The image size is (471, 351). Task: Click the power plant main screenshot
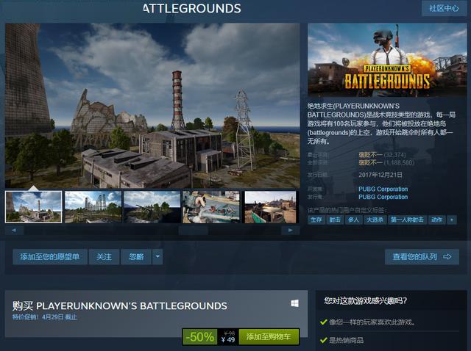tap(152, 106)
